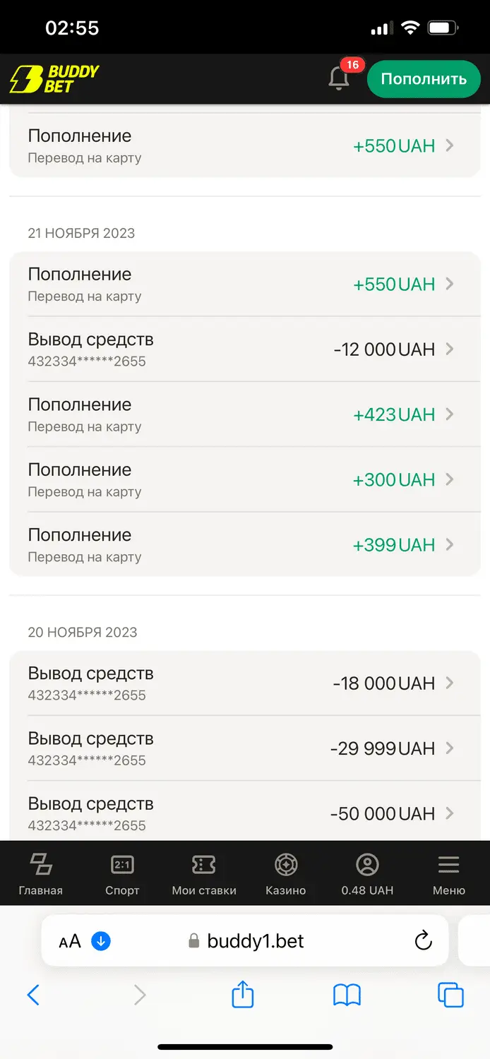Tap Safari share icon
This screenshot has height=1059, width=490.
coord(242,995)
